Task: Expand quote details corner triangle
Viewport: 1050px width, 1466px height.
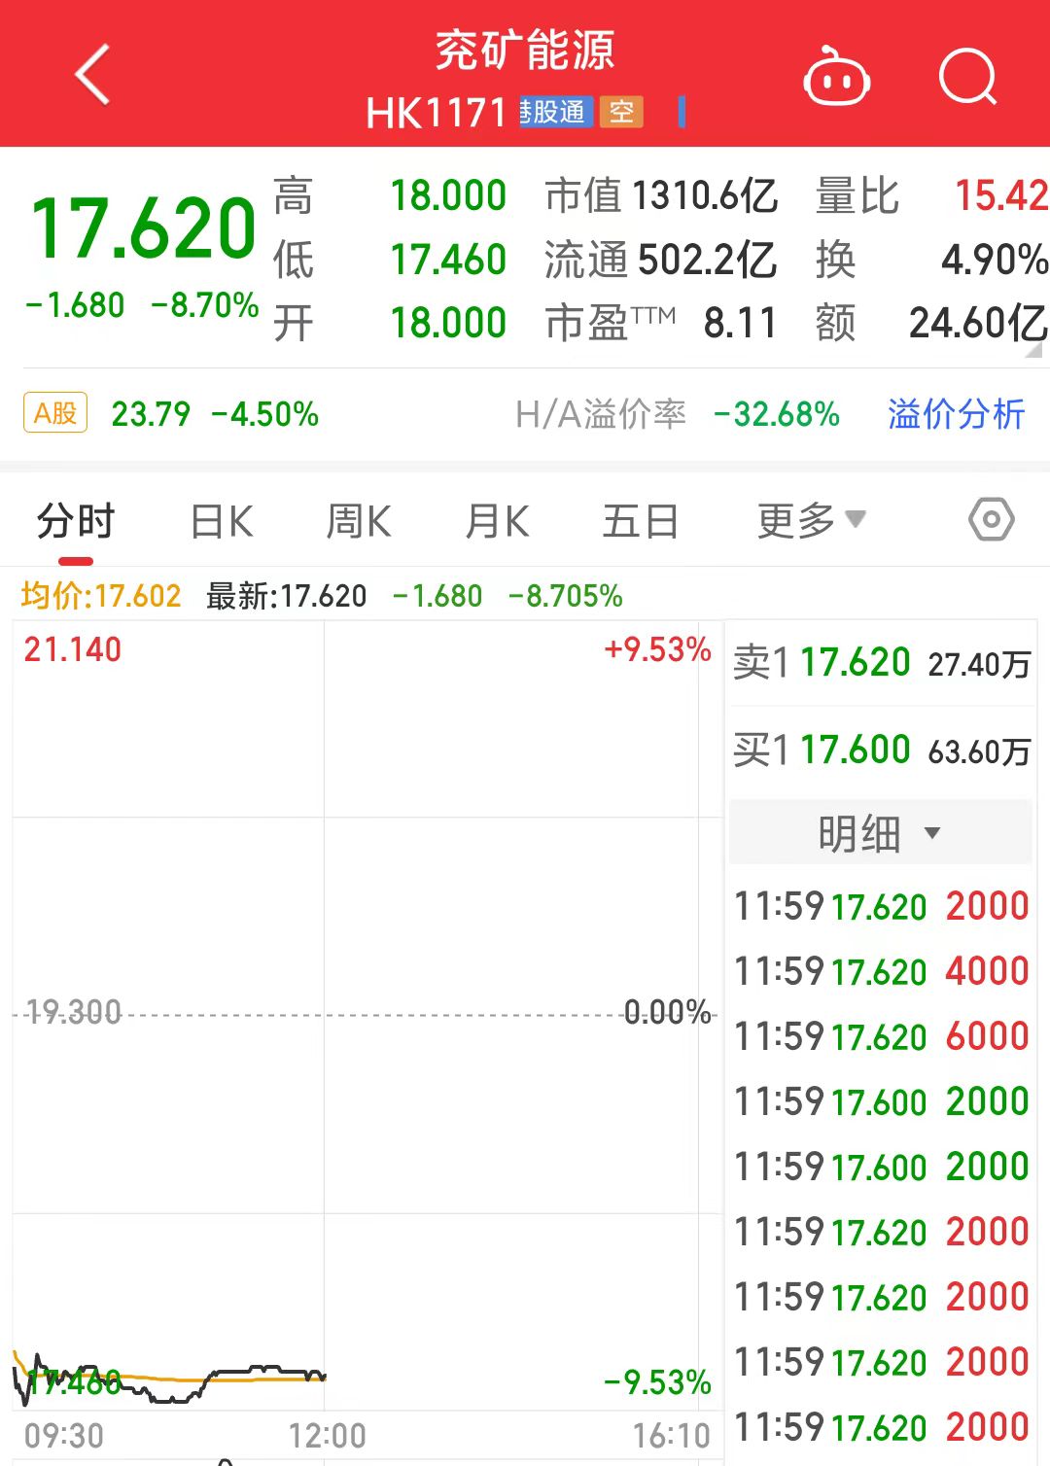Action: point(1033,349)
